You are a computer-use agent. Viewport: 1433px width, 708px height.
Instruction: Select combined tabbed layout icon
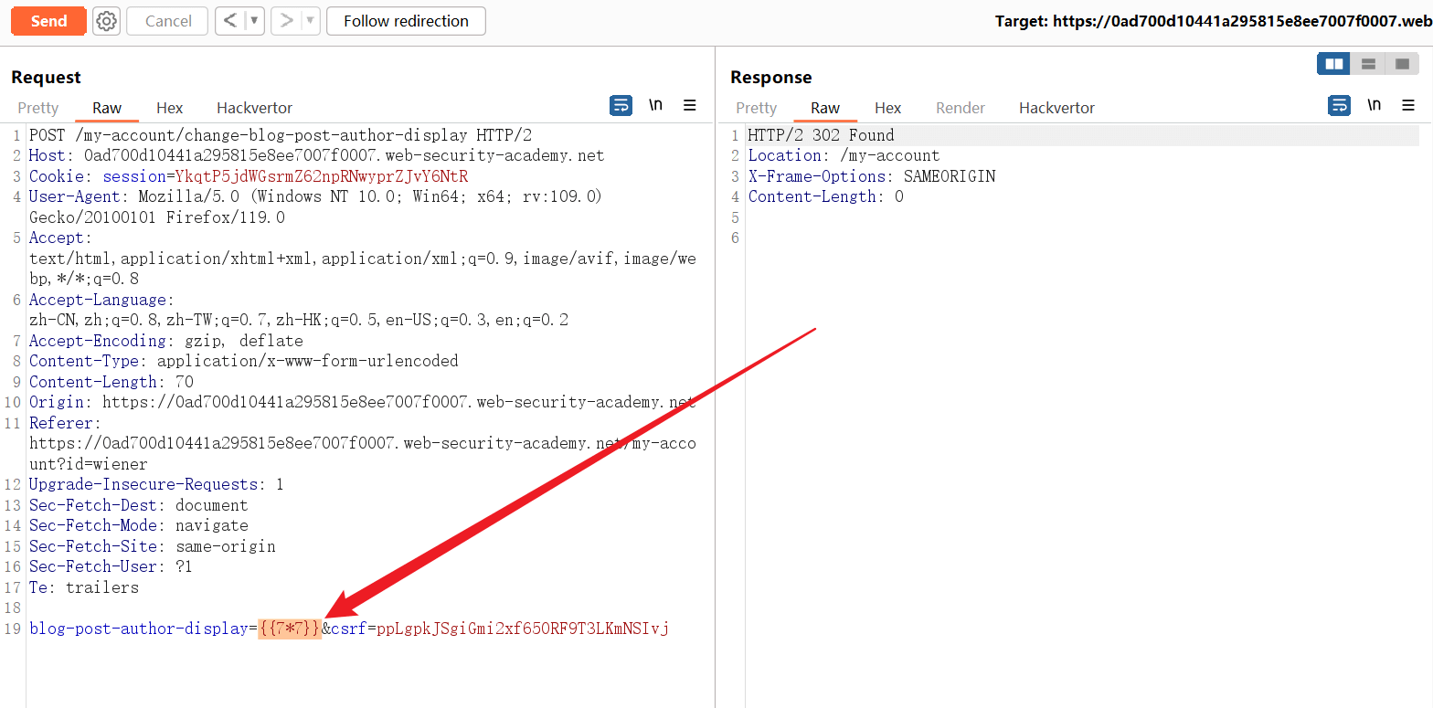click(x=1402, y=64)
